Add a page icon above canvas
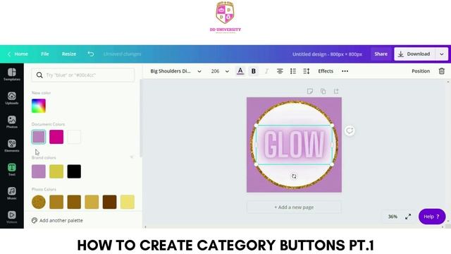Viewport: 451px width, 254px height. (x=336, y=91)
